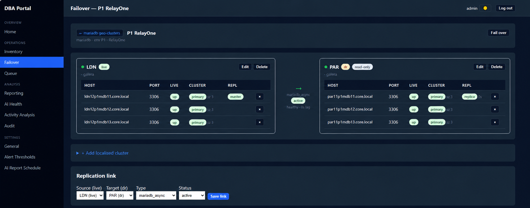The height and width of the screenshot is (208, 530).
Task: Go back to mariadb geo-clusters
Action: click(x=100, y=33)
